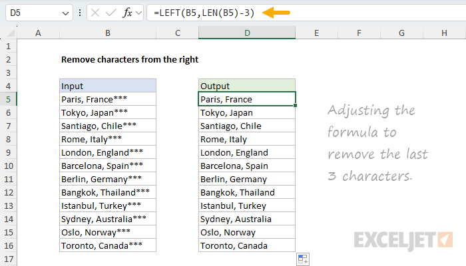The image size is (466, 266).
Task: Select row 16 header
Action: tap(8, 245)
